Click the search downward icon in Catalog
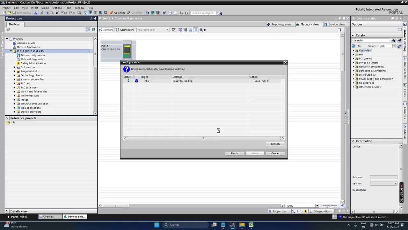This screenshot has width=408, height=230. point(393,41)
